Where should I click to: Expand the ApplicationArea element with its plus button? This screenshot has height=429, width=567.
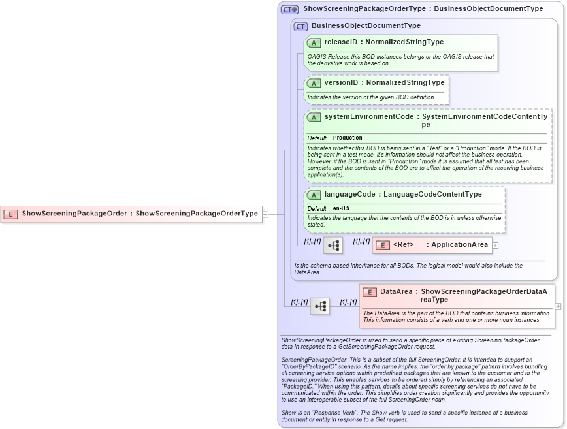click(496, 245)
